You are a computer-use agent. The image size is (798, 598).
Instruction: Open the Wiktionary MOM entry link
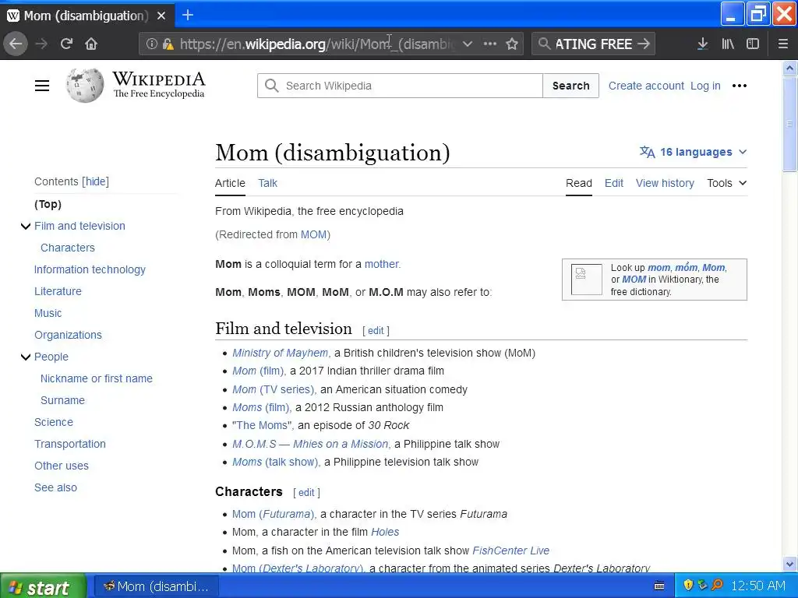tap(634, 280)
